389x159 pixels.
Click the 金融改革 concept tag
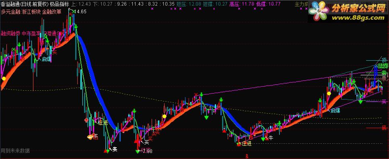[x=51, y=12]
